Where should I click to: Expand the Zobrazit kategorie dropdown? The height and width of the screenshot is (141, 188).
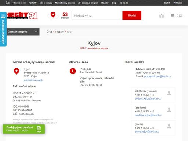(23, 32)
